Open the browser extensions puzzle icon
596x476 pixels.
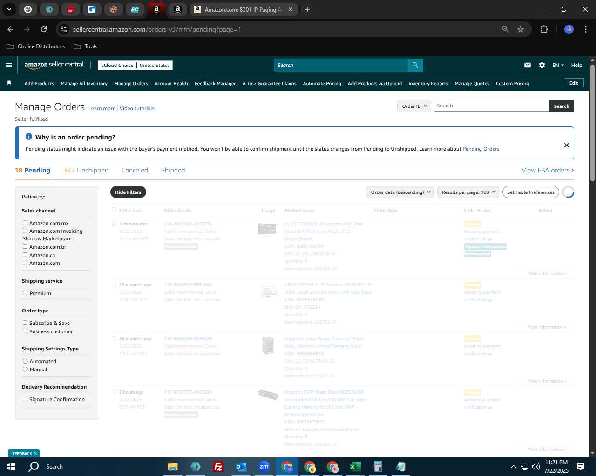coord(544,29)
